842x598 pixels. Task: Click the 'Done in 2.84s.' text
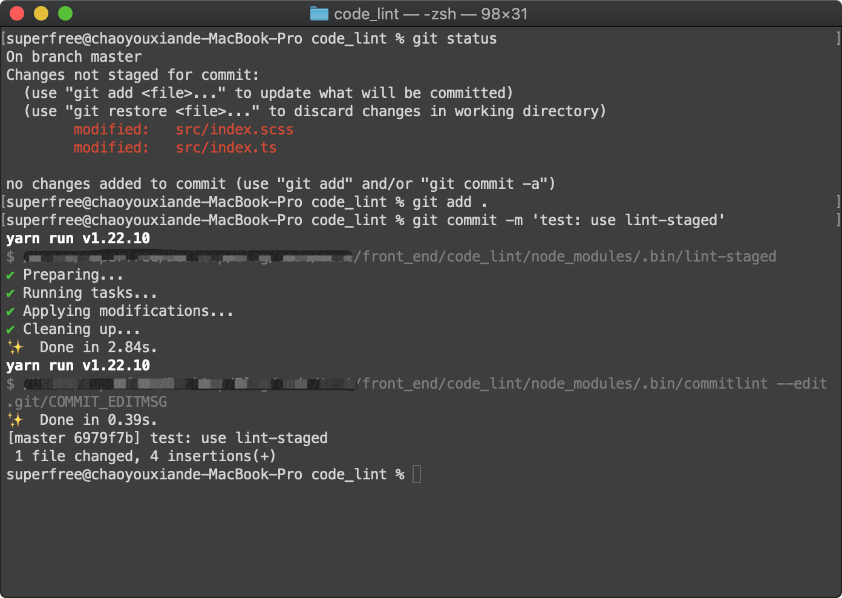[99, 347]
